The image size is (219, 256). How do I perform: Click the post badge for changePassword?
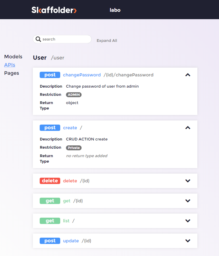[50, 75]
